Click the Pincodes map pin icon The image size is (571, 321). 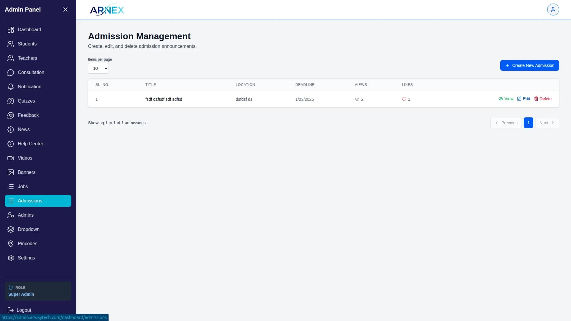11,244
